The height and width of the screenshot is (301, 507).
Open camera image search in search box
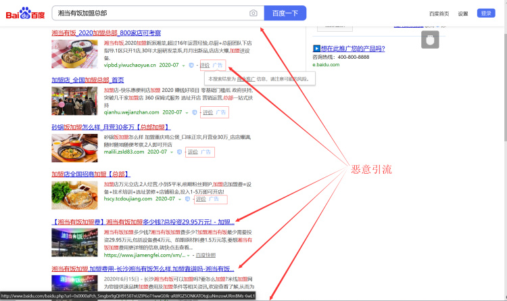tap(253, 13)
